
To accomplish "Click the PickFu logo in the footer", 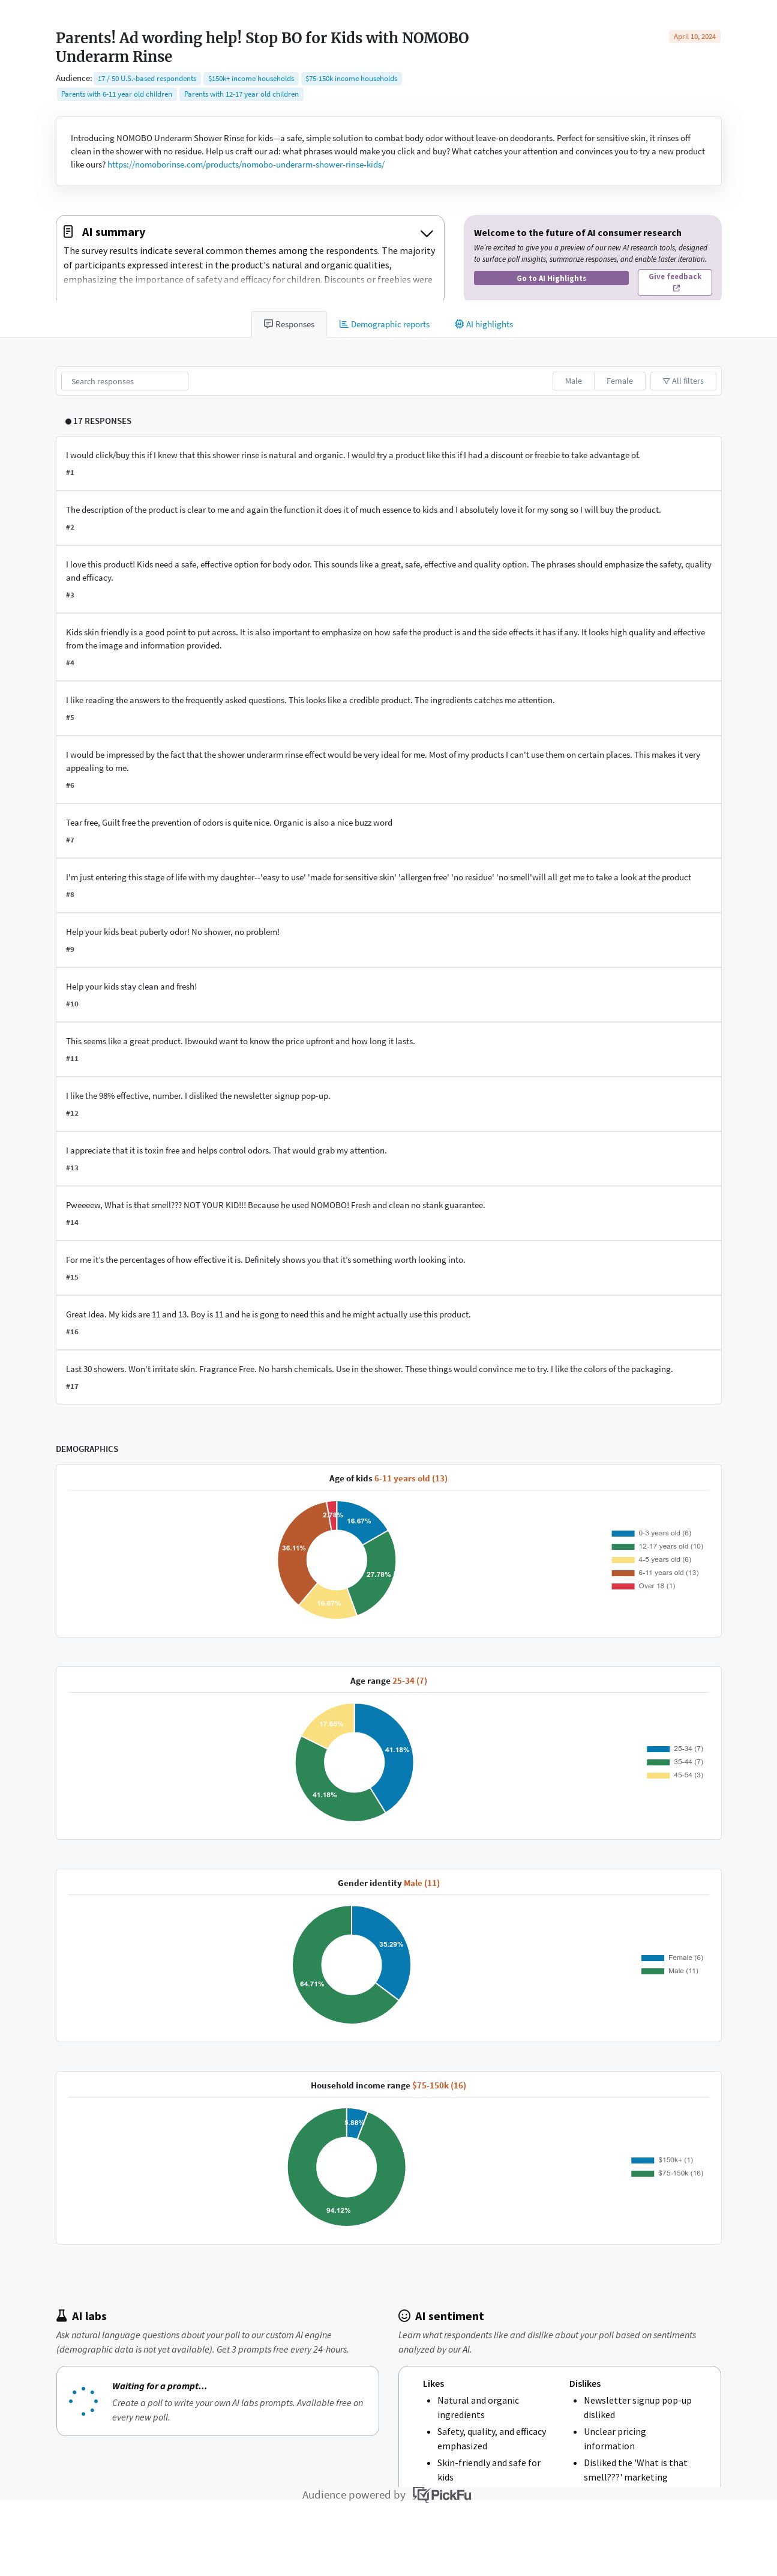I will point(442,2495).
